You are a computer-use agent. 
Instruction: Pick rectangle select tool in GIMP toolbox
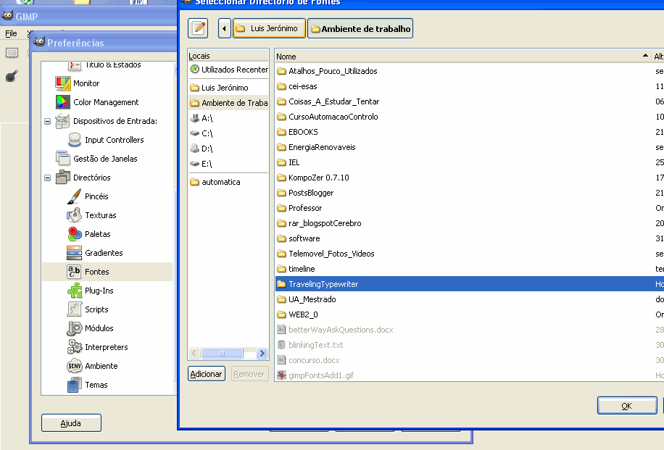pyautogui.click(x=12, y=53)
